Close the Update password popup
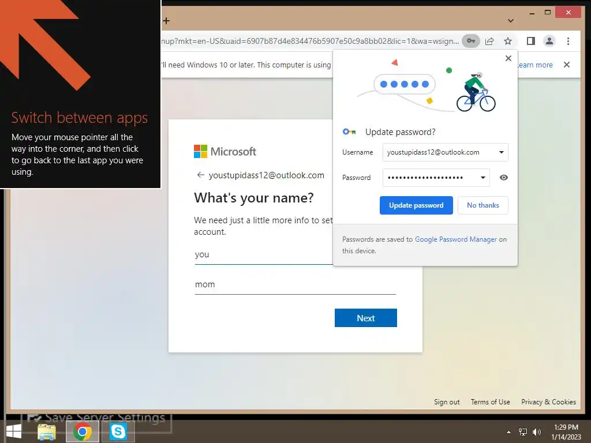The height and width of the screenshot is (443, 591). coord(508,58)
